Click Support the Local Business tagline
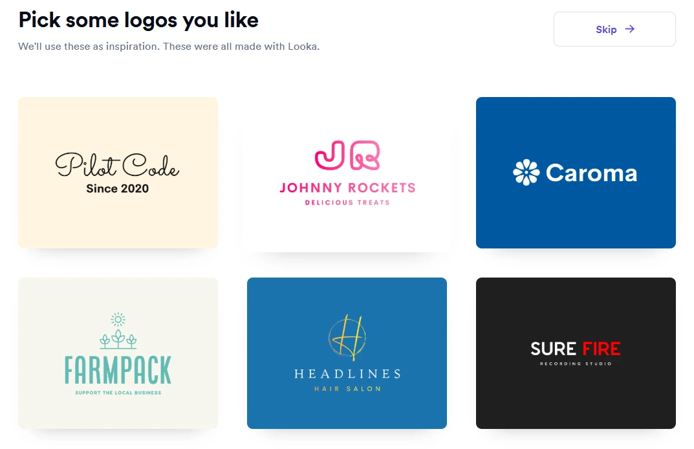The width and height of the screenshot is (694, 449). coord(118,393)
